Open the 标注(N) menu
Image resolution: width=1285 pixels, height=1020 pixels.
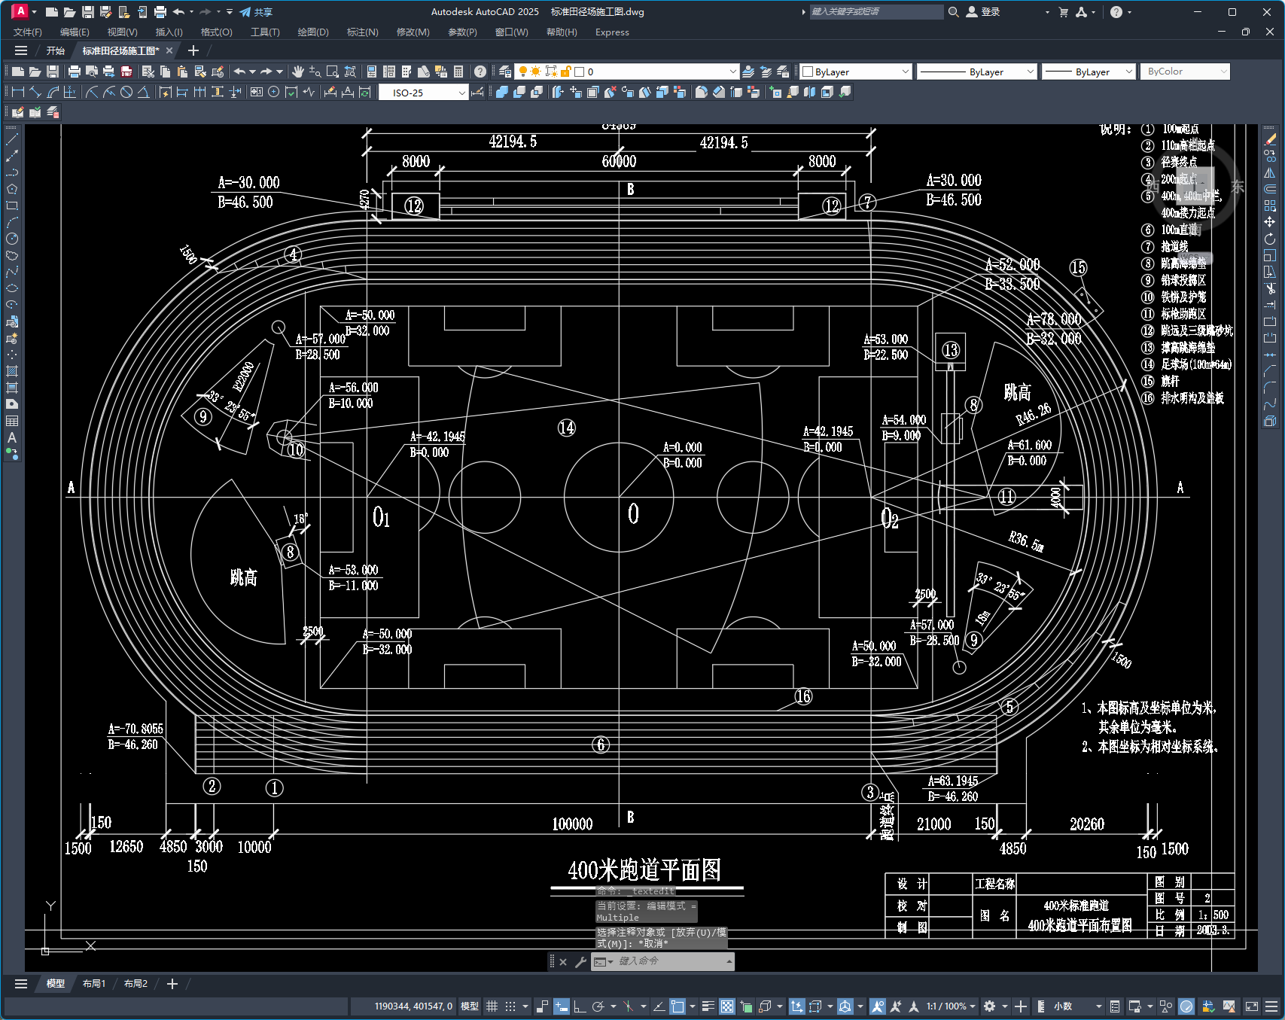pos(362,32)
